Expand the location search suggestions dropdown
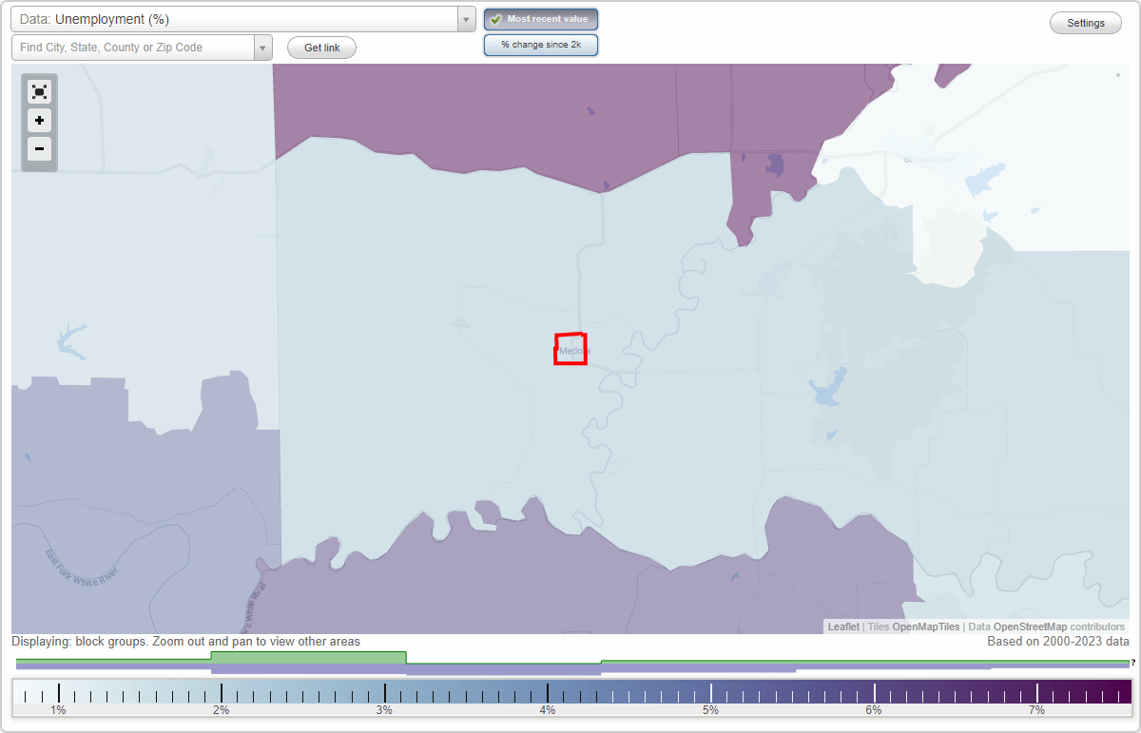1141x733 pixels. (262, 47)
